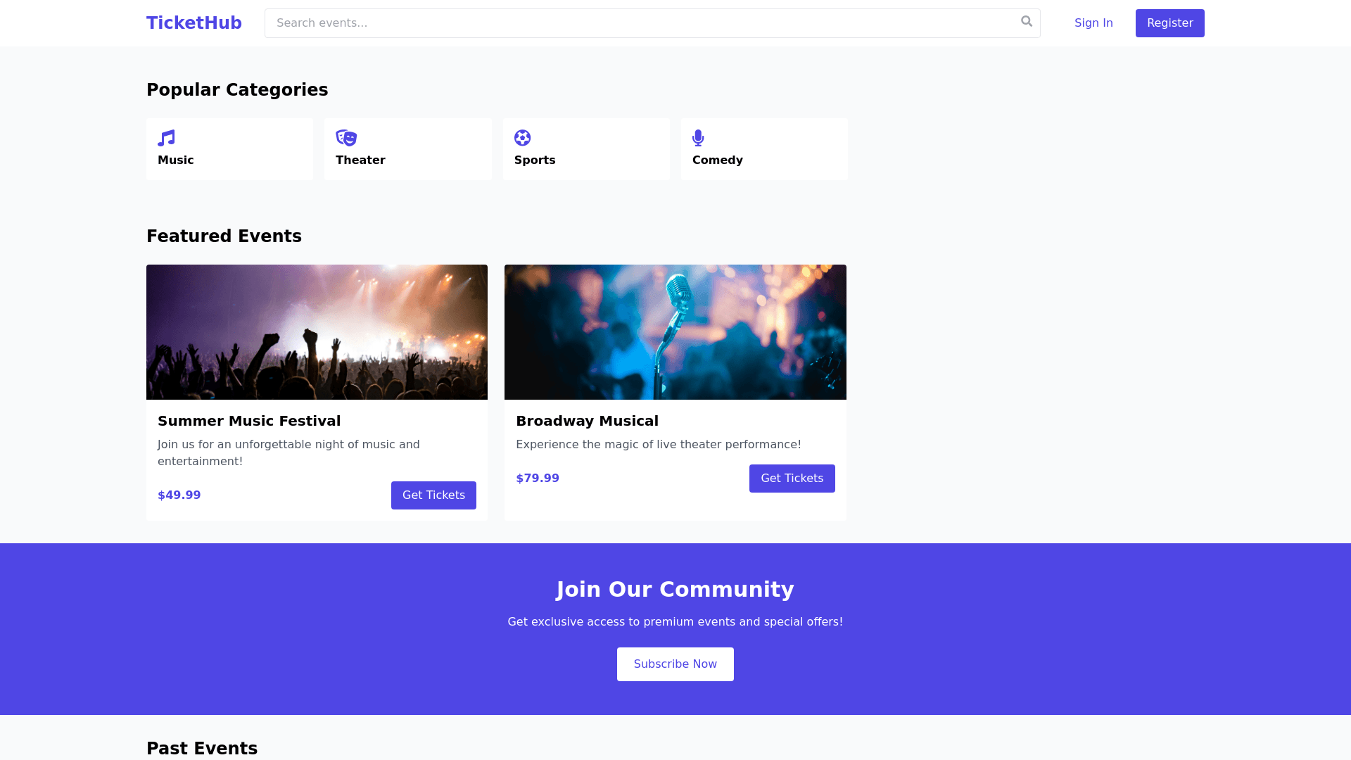Image resolution: width=1351 pixels, height=760 pixels.
Task: Open the Summer Music Festival concert image
Action: pyautogui.click(x=317, y=332)
